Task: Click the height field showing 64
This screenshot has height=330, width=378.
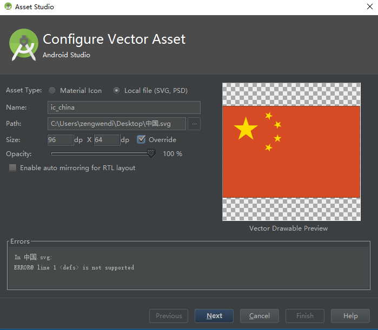Action: [x=107, y=139]
